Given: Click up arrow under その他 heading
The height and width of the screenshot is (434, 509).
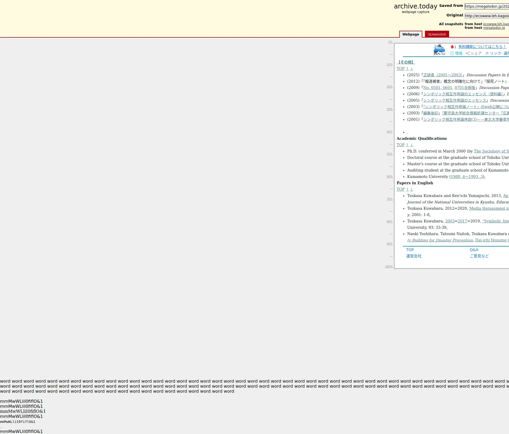Looking at the screenshot, I should pyautogui.click(x=407, y=69).
